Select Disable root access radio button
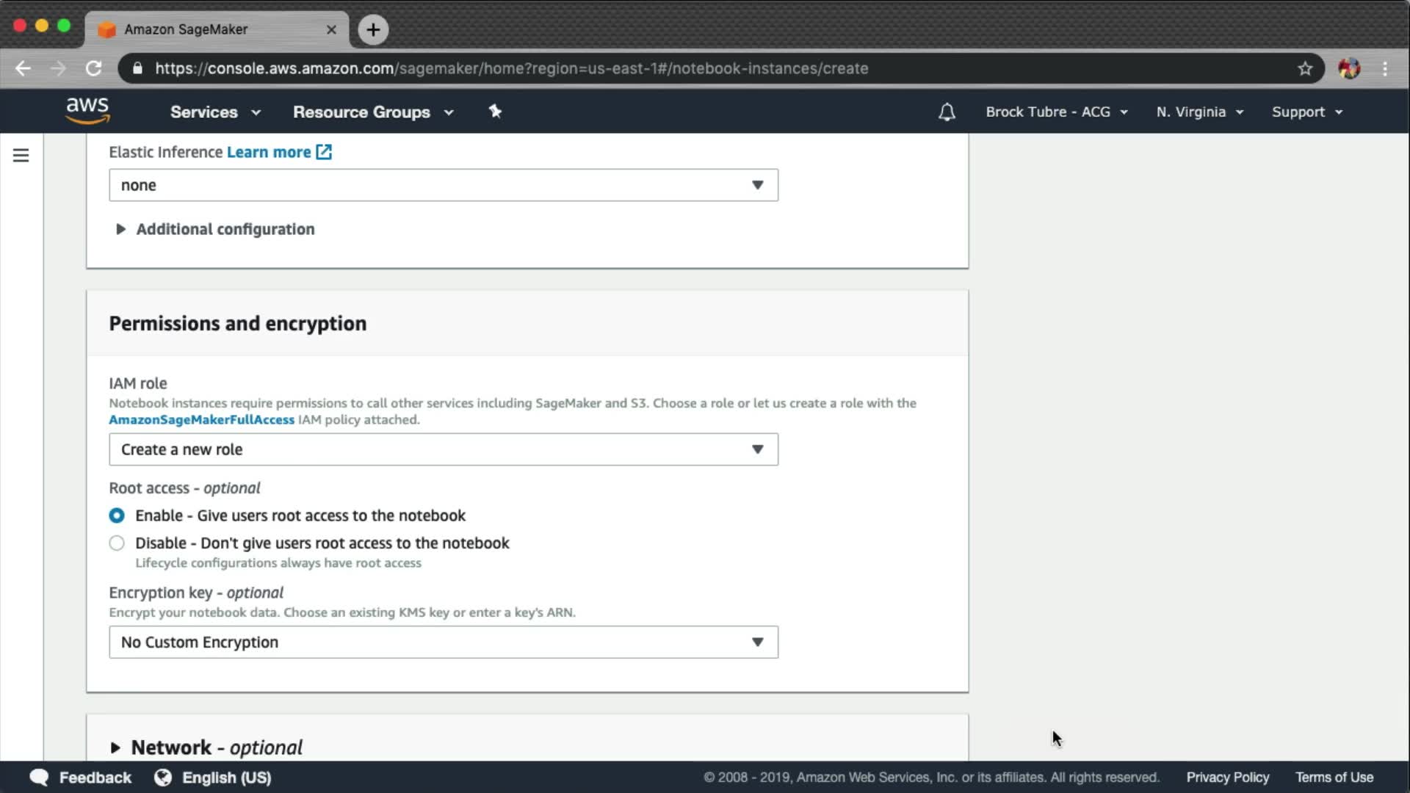Image resolution: width=1410 pixels, height=793 pixels. pos(117,543)
